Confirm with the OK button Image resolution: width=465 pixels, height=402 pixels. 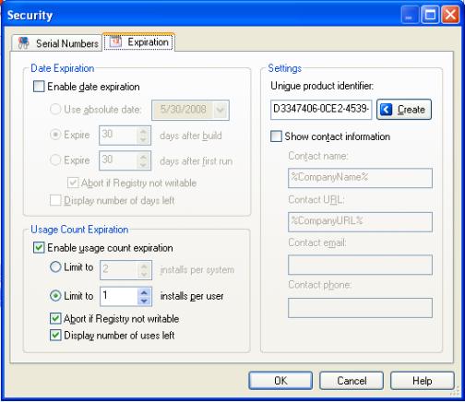pyautogui.click(x=280, y=381)
